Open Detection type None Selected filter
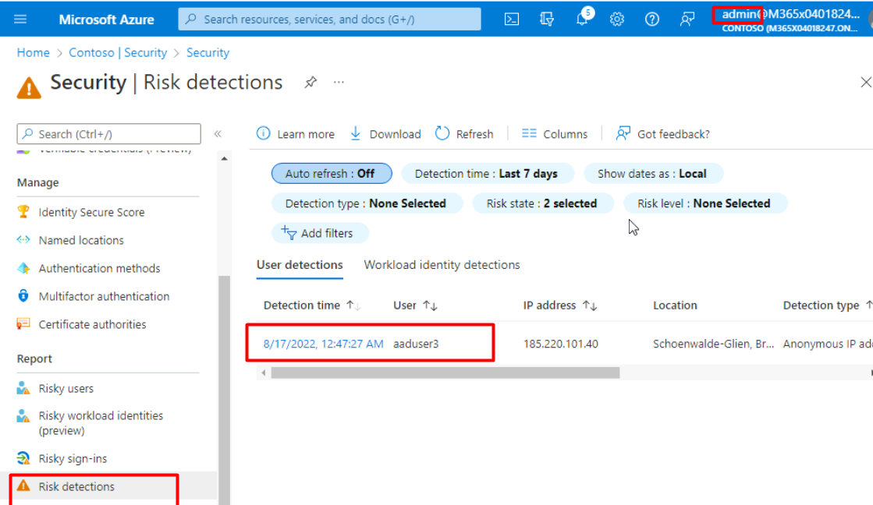 click(x=366, y=203)
